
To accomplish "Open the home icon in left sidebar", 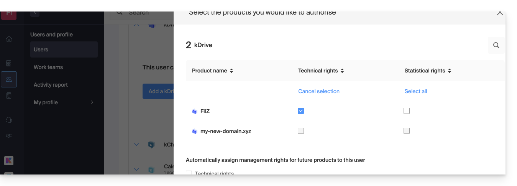I will pos(9,39).
